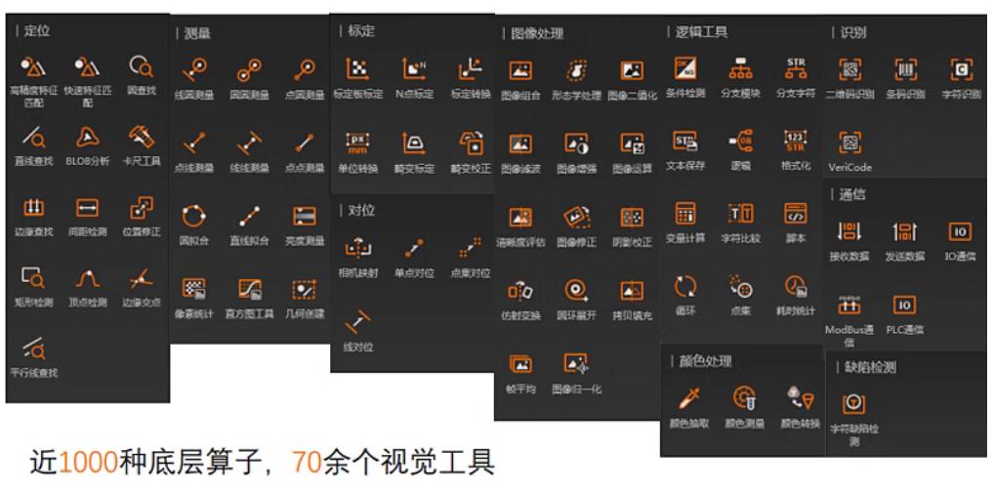Screen dimensions: 993x491
Task: Click the 圆环展开 ring unwrap icon
Action: point(576,290)
